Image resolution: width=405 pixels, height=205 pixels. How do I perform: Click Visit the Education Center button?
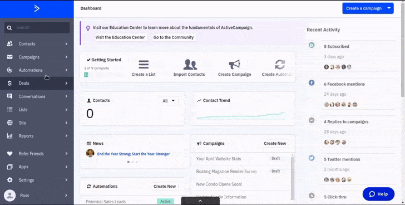pos(120,37)
